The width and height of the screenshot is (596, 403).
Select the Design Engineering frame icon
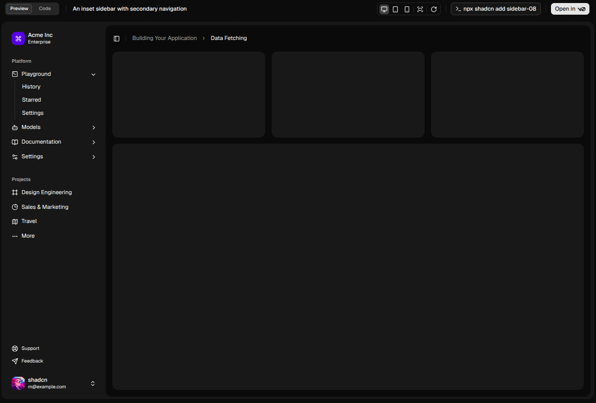pyautogui.click(x=14, y=192)
